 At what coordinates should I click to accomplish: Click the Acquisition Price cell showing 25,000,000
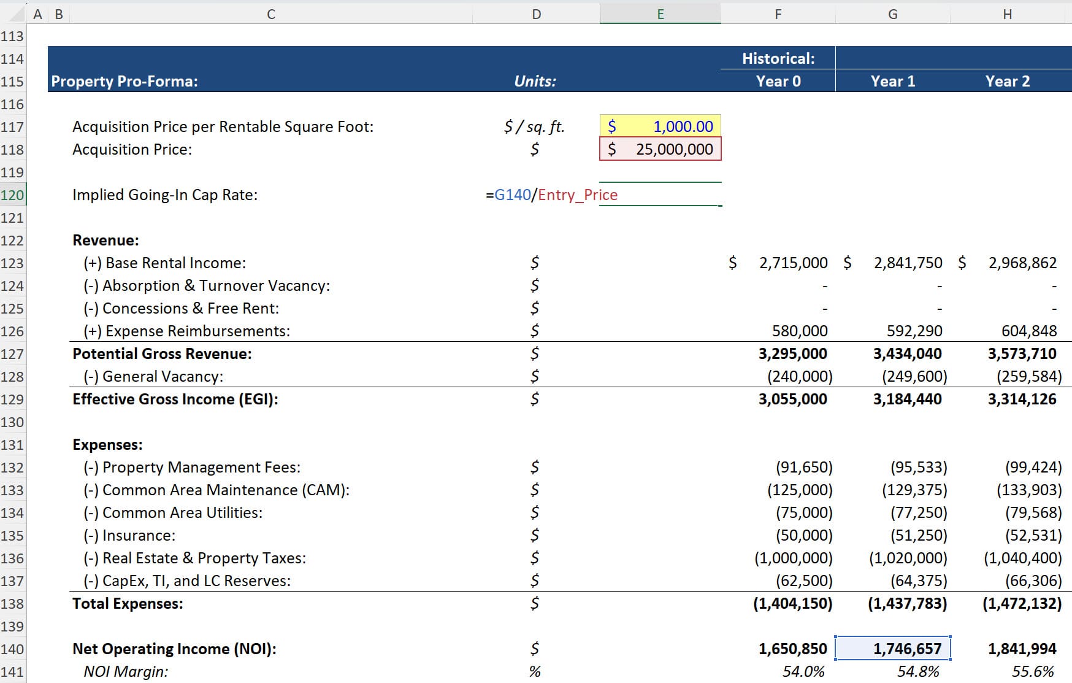click(x=660, y=149)
